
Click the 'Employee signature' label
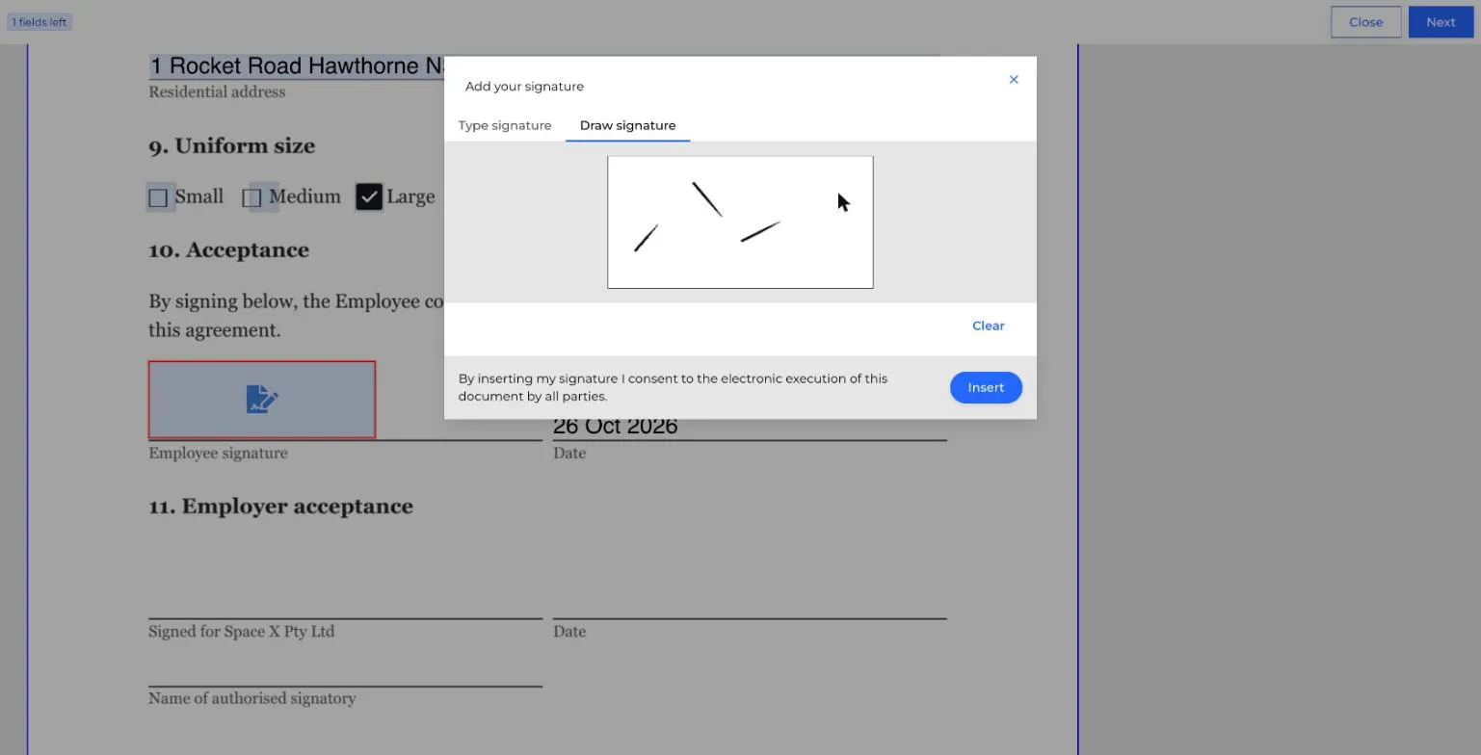(218, 454)
